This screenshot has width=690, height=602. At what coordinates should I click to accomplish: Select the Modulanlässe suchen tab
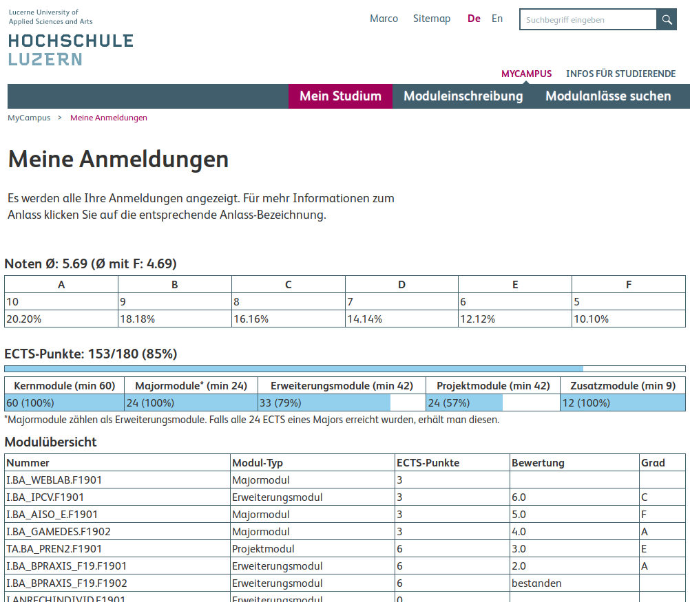tap(608, 96)
